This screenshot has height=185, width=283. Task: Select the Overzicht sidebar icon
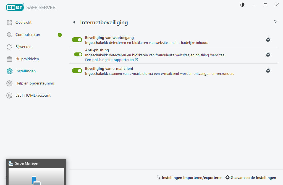tap(10, 22)
